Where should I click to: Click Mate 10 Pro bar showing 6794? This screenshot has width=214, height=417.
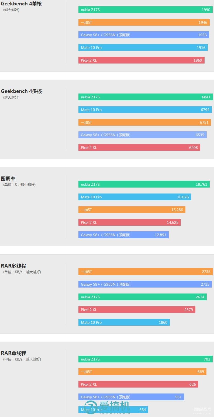pyautogui.click(x=145, y=110)
